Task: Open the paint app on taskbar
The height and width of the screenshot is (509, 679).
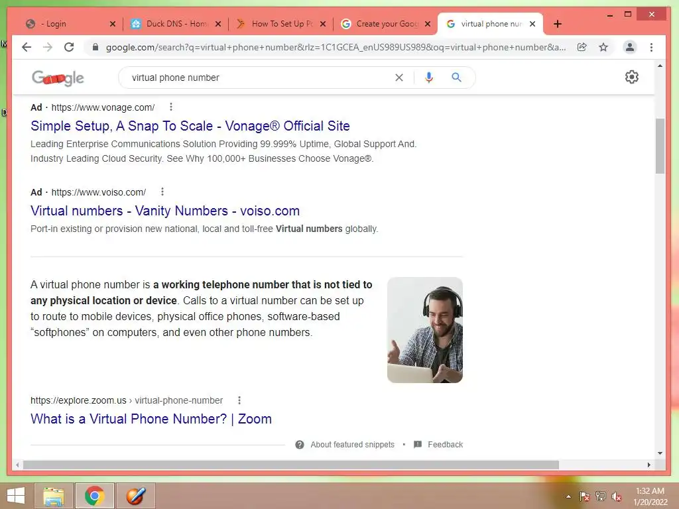Action: pos(135,496)
